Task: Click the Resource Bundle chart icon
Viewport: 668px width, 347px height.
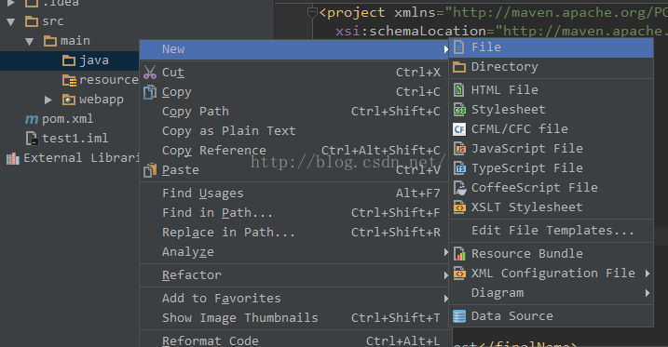Action: (459, 254)
